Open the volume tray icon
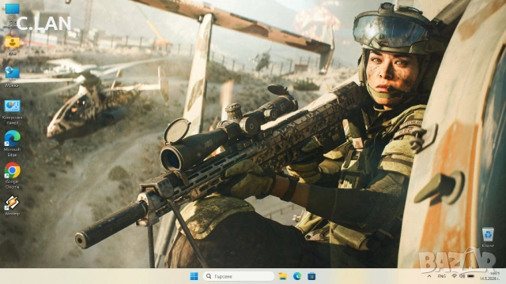The height and width of the screenshot is (284, 506). [x=462, y=276]
